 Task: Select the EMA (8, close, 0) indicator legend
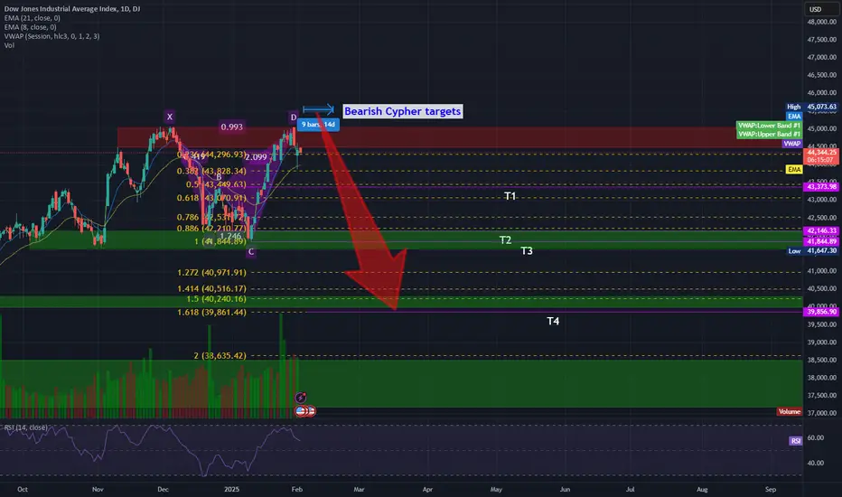tap(30, 27)
